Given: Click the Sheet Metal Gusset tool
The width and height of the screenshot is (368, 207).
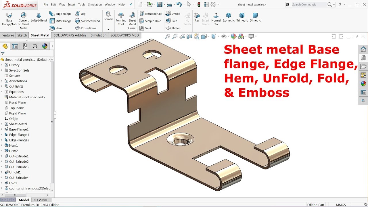Looking at the screenshot, I should 132,21.
